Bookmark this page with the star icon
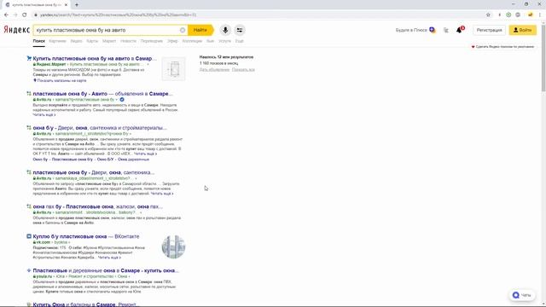 coord(488,14)
